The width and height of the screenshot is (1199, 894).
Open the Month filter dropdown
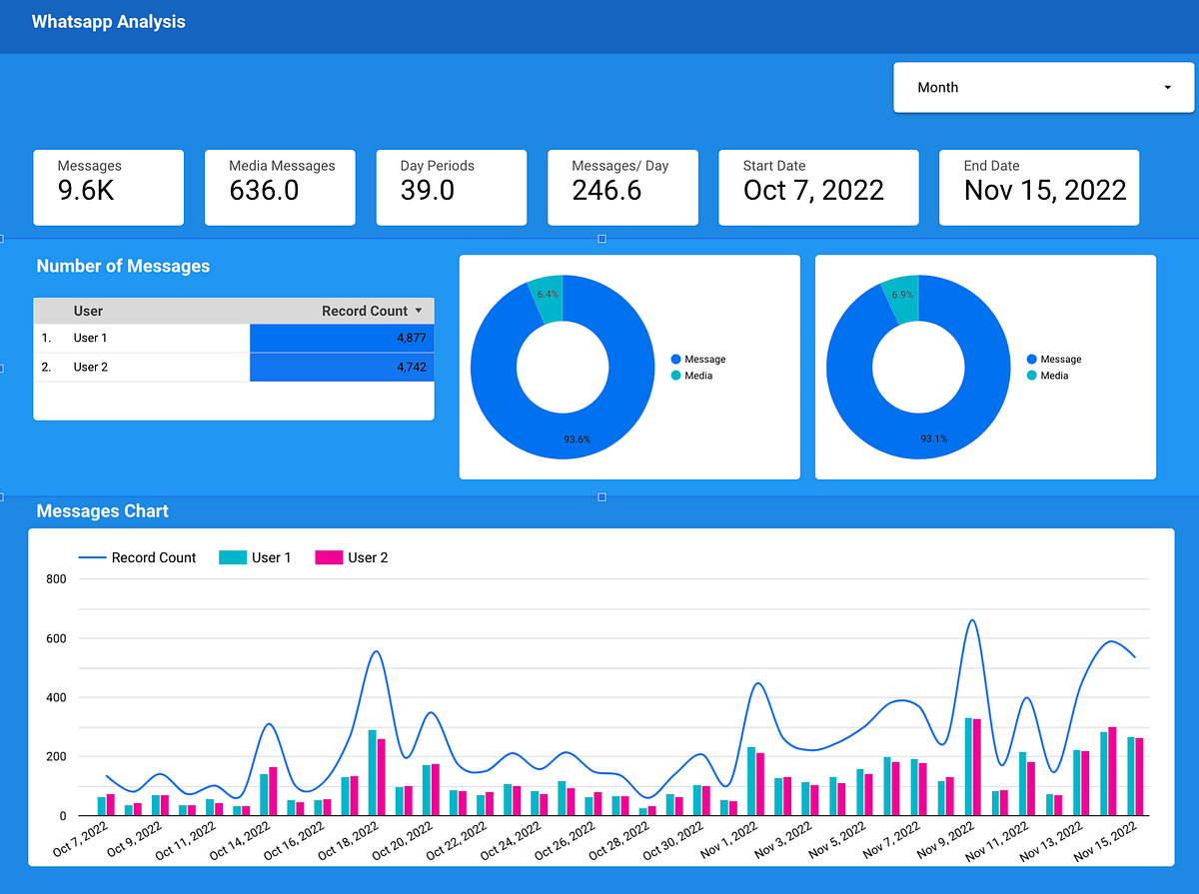tap(1043, 87)
